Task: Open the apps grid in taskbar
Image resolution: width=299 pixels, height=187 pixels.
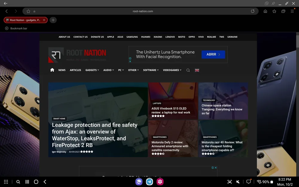Action: pyautogui.click(x=6, y=182)
